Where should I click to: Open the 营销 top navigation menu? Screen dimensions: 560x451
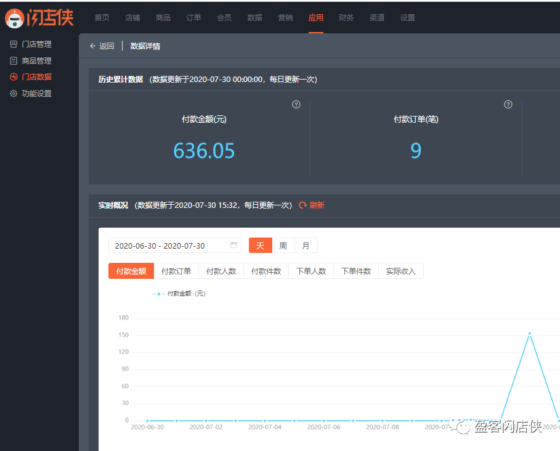point(285,18)
